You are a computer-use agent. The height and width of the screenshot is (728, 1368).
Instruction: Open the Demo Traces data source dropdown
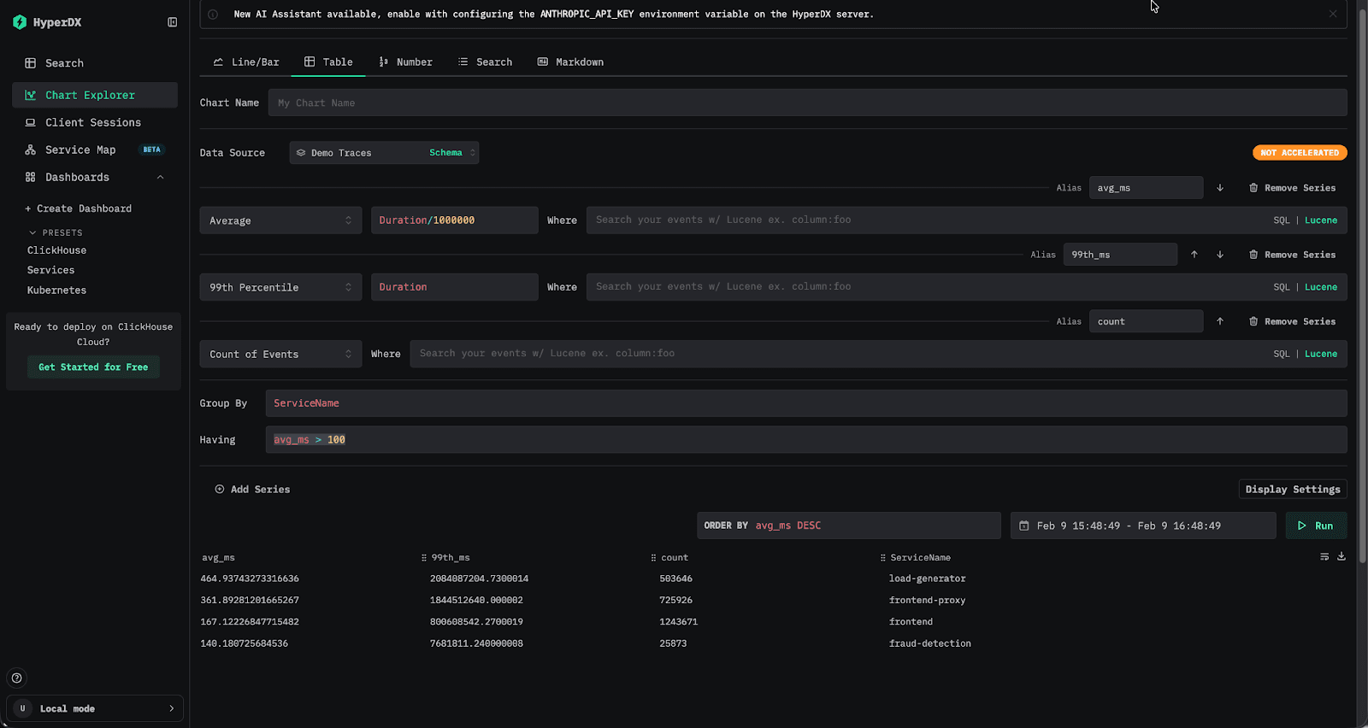[384, 153]
